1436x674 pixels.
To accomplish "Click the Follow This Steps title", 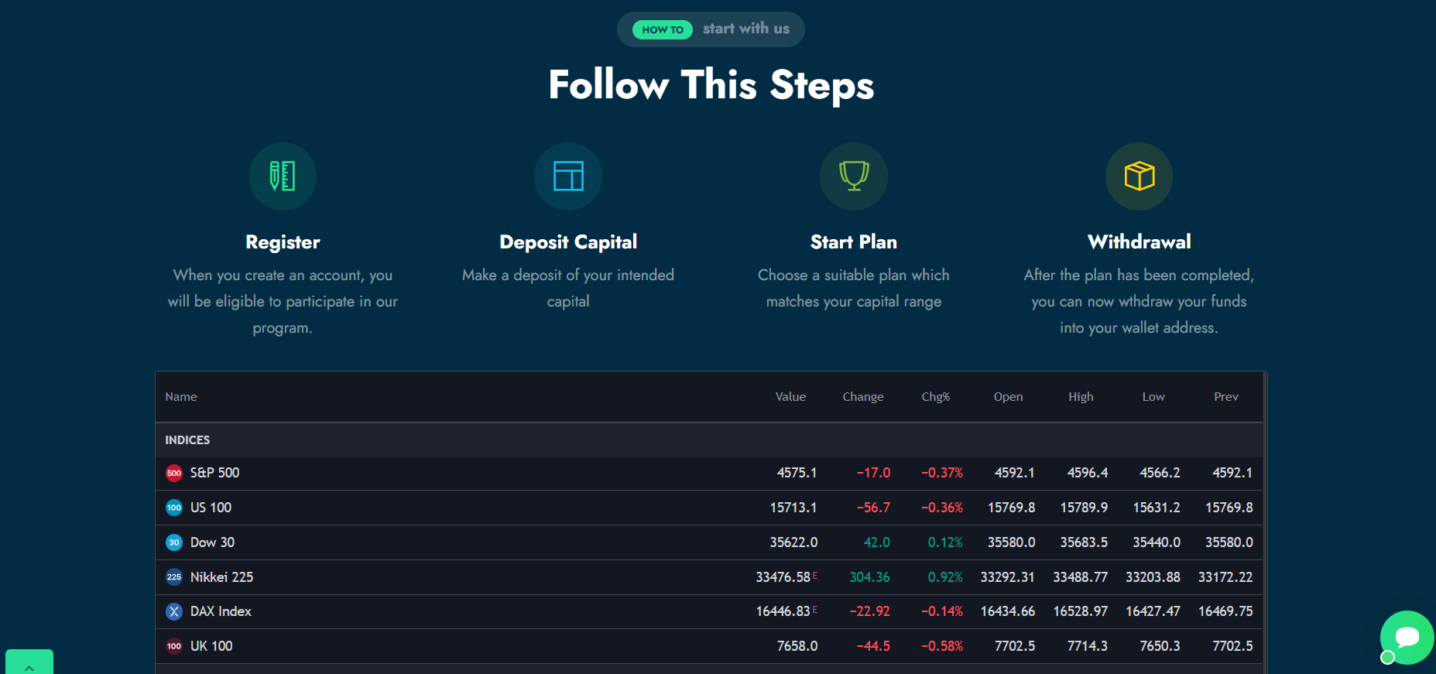I will (711, 85).
